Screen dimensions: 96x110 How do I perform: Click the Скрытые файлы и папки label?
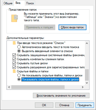[33, 71]
